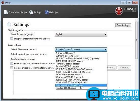
Task: Enable Replace erased files with following files
Action: tap(12, 68)
